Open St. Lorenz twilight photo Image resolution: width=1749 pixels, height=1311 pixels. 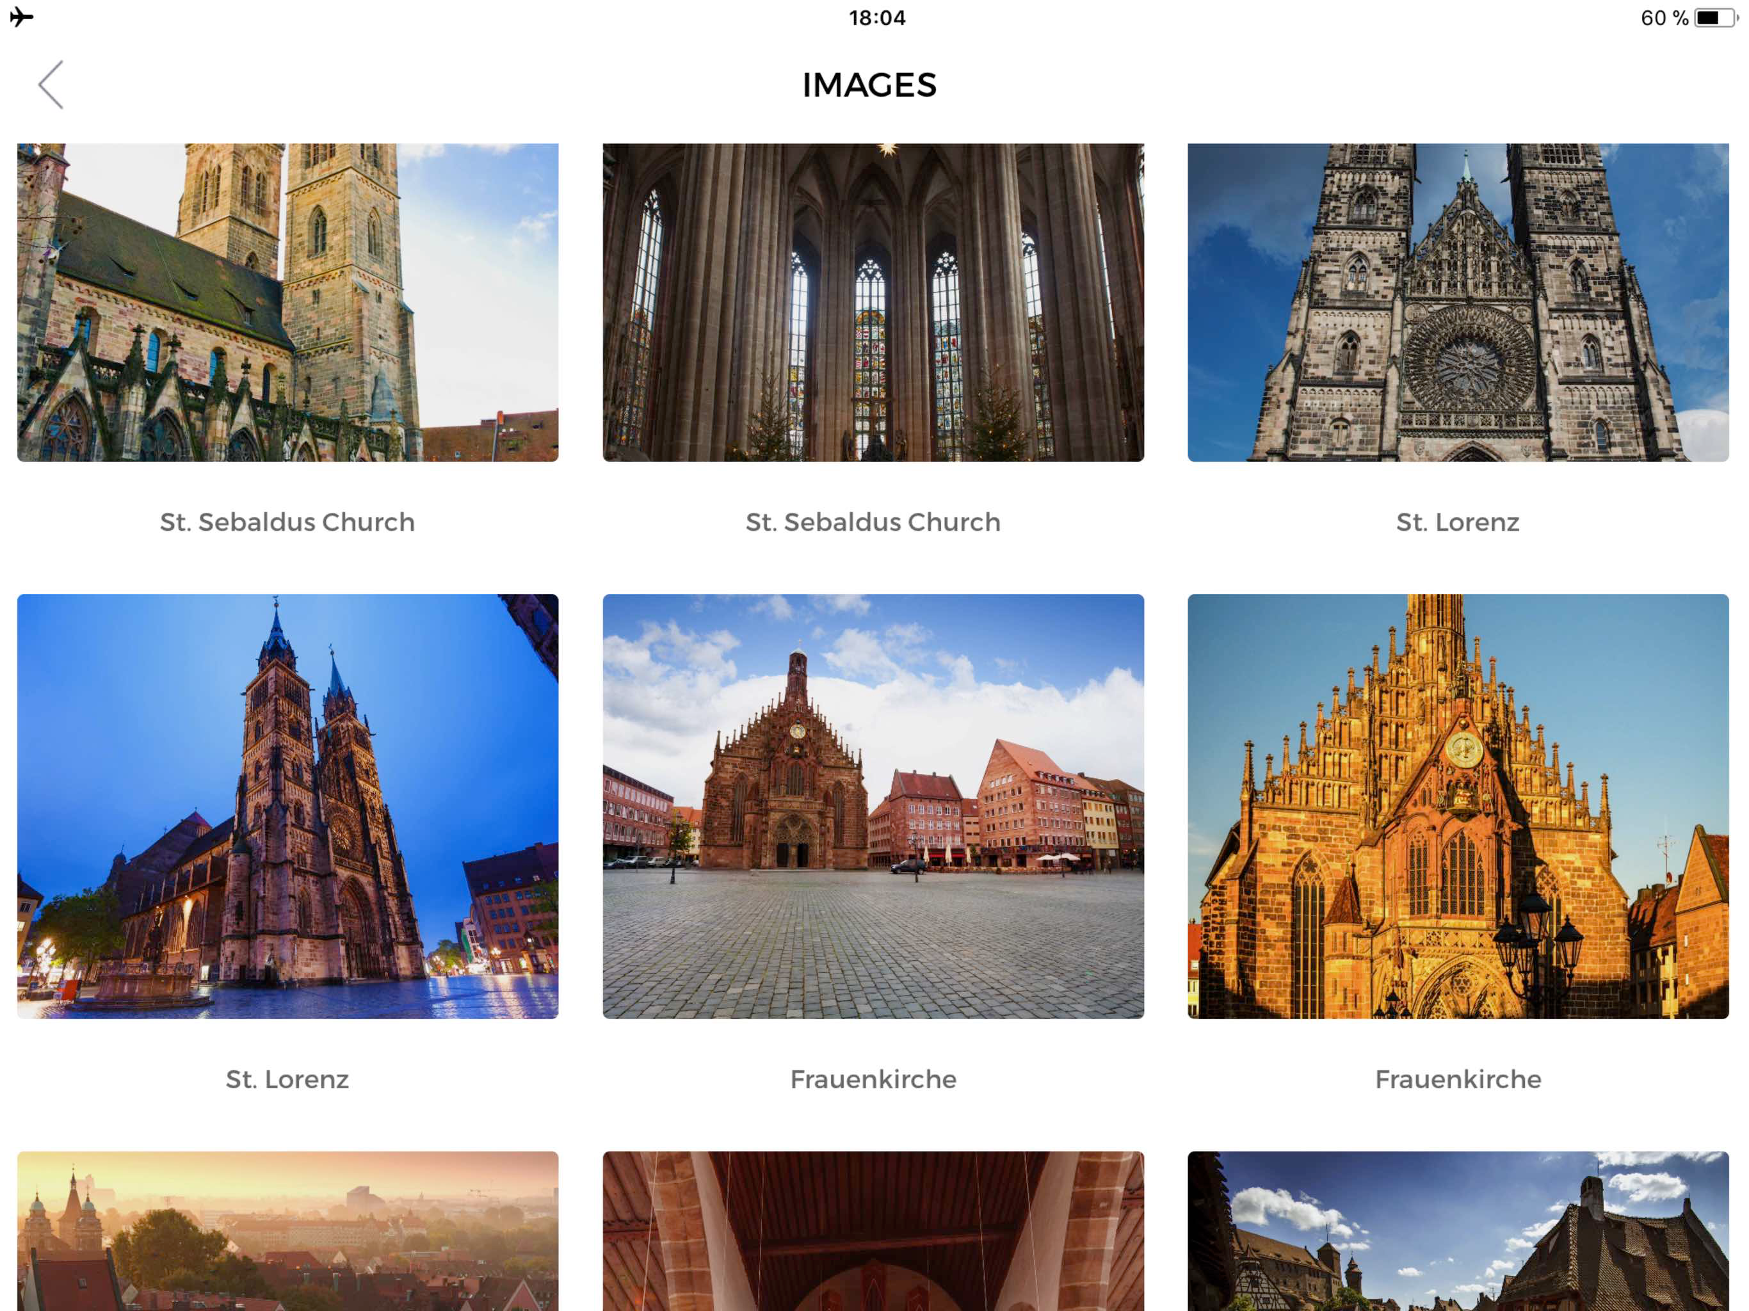pyautogui.click(x=288, y=806)
